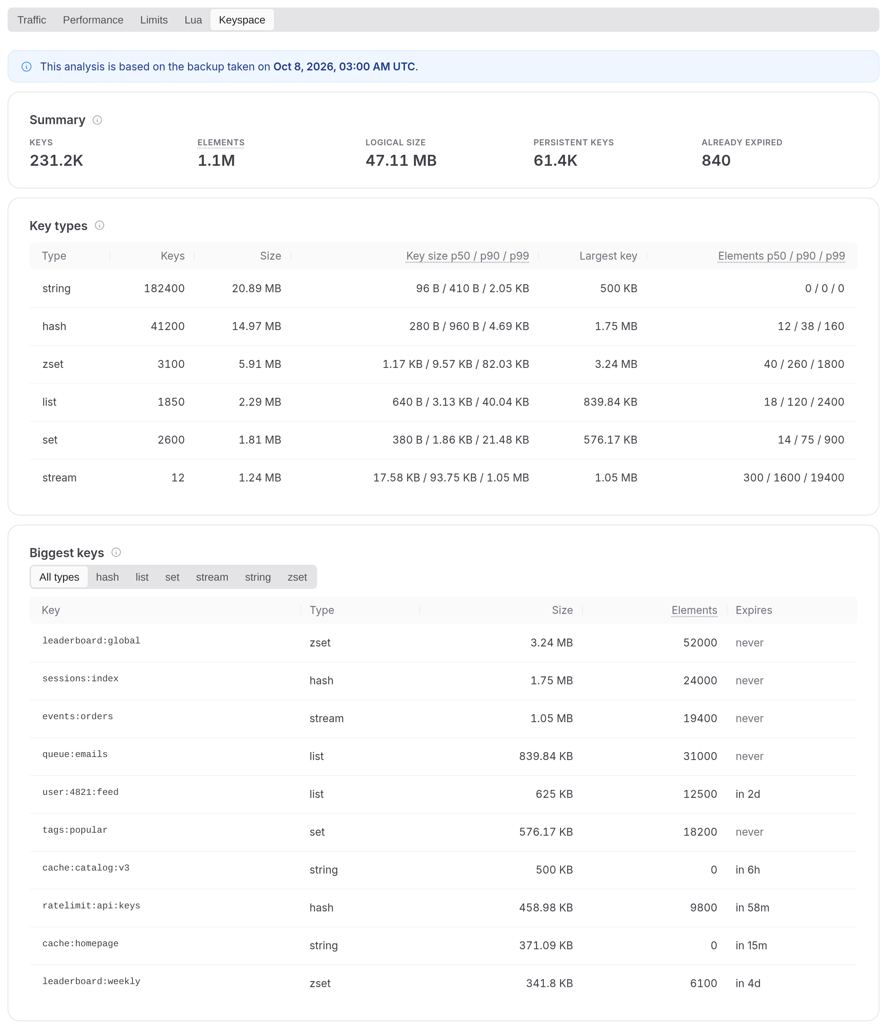
Task: Click the string row in Key types
Action: tap(443, 289)
